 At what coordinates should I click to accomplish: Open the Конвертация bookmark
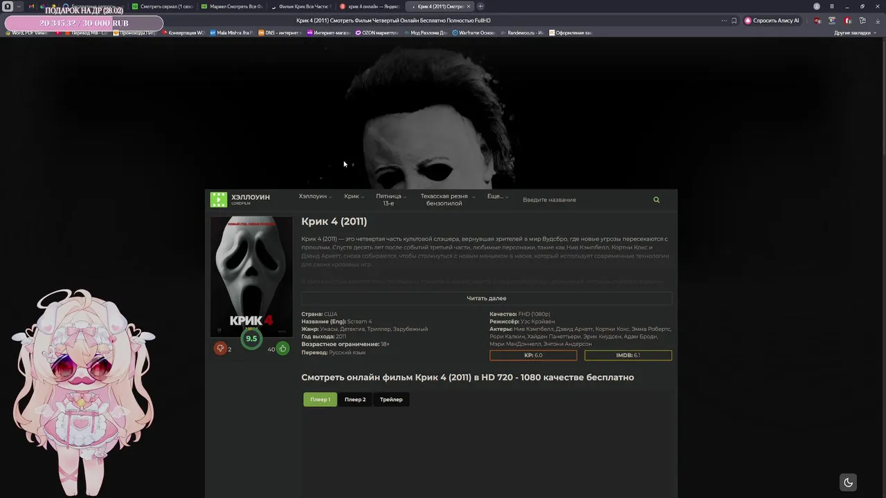(183, 33)
